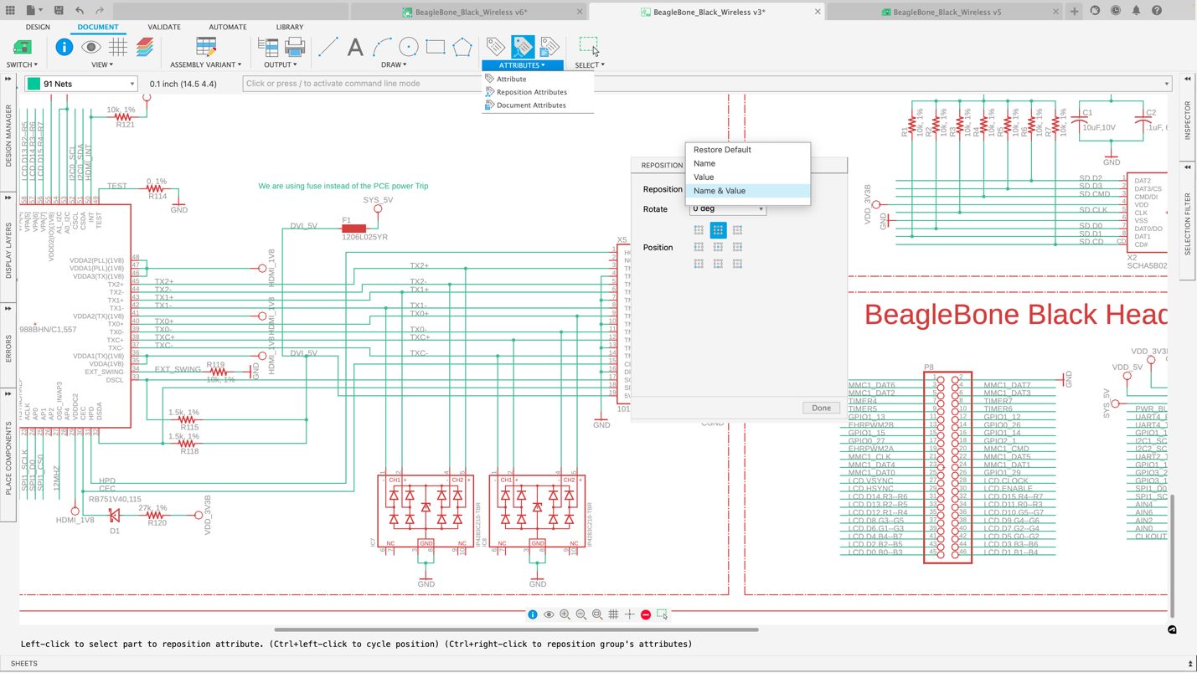
Task: Click the Done button in Reposition dialog
Action: (x=820, y=408)
